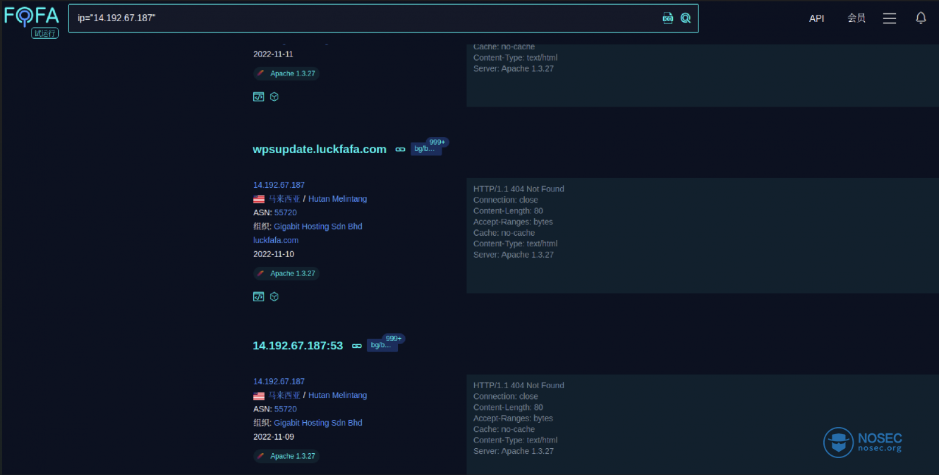The image size is (939, 475).
Task: Click Apache 1.3.27 tag under 2022-11-10
Action: [286, 273]
